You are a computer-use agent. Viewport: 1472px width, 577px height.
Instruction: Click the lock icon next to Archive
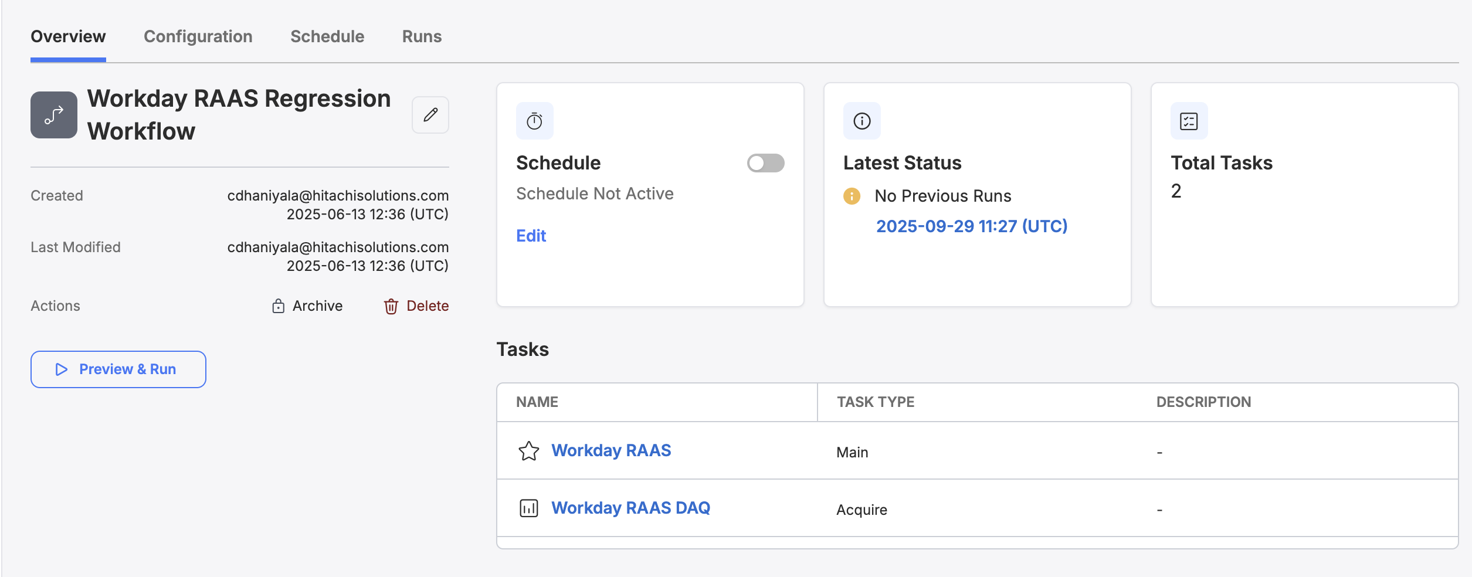pos(279,306)
